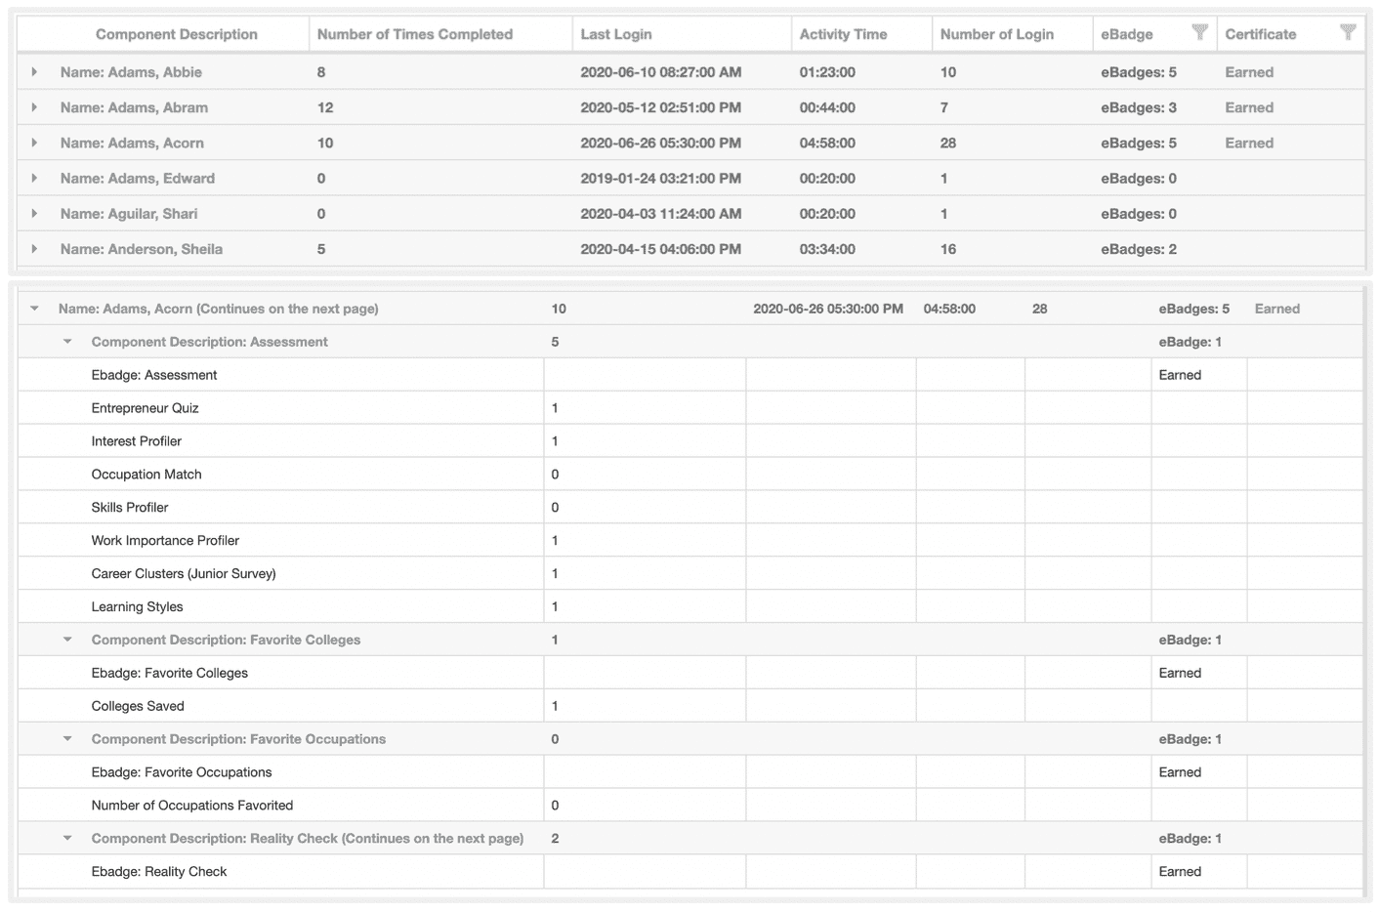Collapse the Assessment component group
1379x912 pixels.
pyautogui.click(x=67, y=342)
